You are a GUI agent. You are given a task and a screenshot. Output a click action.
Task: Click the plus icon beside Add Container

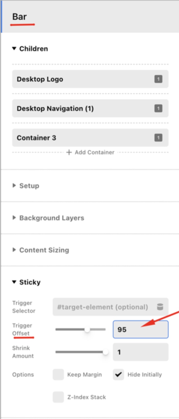point(69,152)
